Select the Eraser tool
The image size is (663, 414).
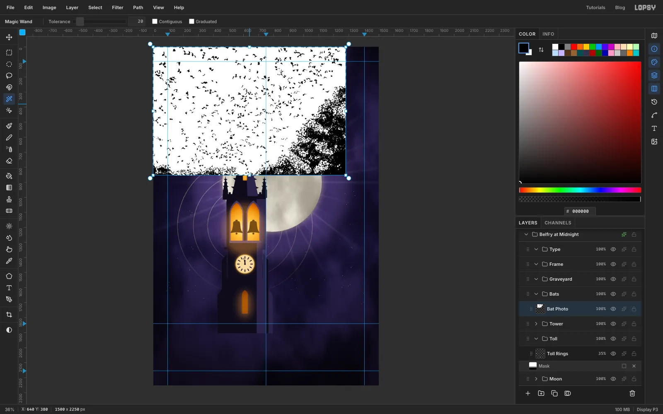(x=9, y=161)
